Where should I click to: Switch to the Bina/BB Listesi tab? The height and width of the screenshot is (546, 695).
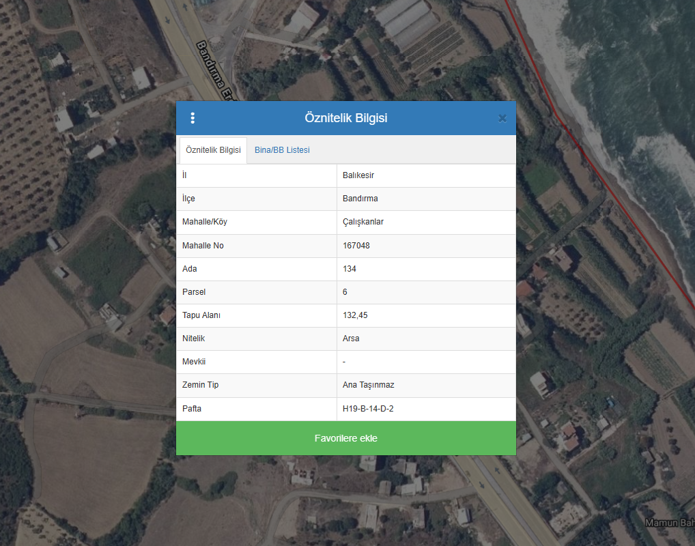tap(282, 150)
